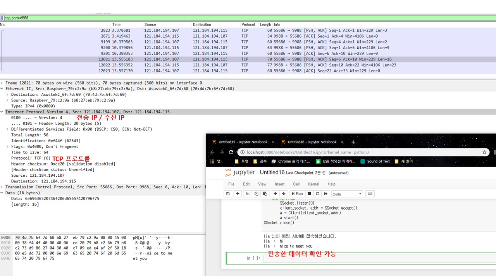This screenshot has height=279, width=496.
Task: Interrupt the kernel with the stop icon
Action: tap(309, 194)
